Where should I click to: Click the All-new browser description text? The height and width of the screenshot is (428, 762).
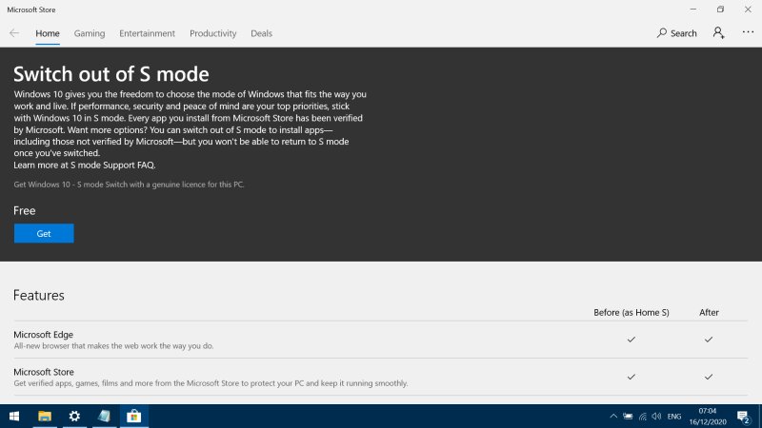(x=113, y=346)
